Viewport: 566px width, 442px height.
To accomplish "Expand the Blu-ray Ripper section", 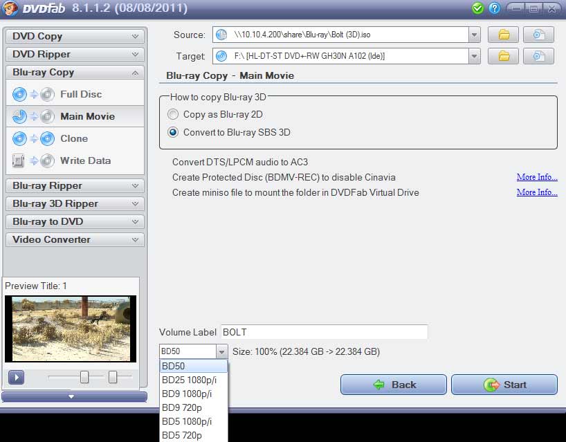I will tap(75, 186).
